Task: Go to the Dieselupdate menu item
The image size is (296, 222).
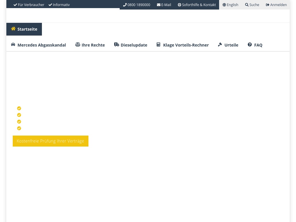Action: tap(134, 45)
